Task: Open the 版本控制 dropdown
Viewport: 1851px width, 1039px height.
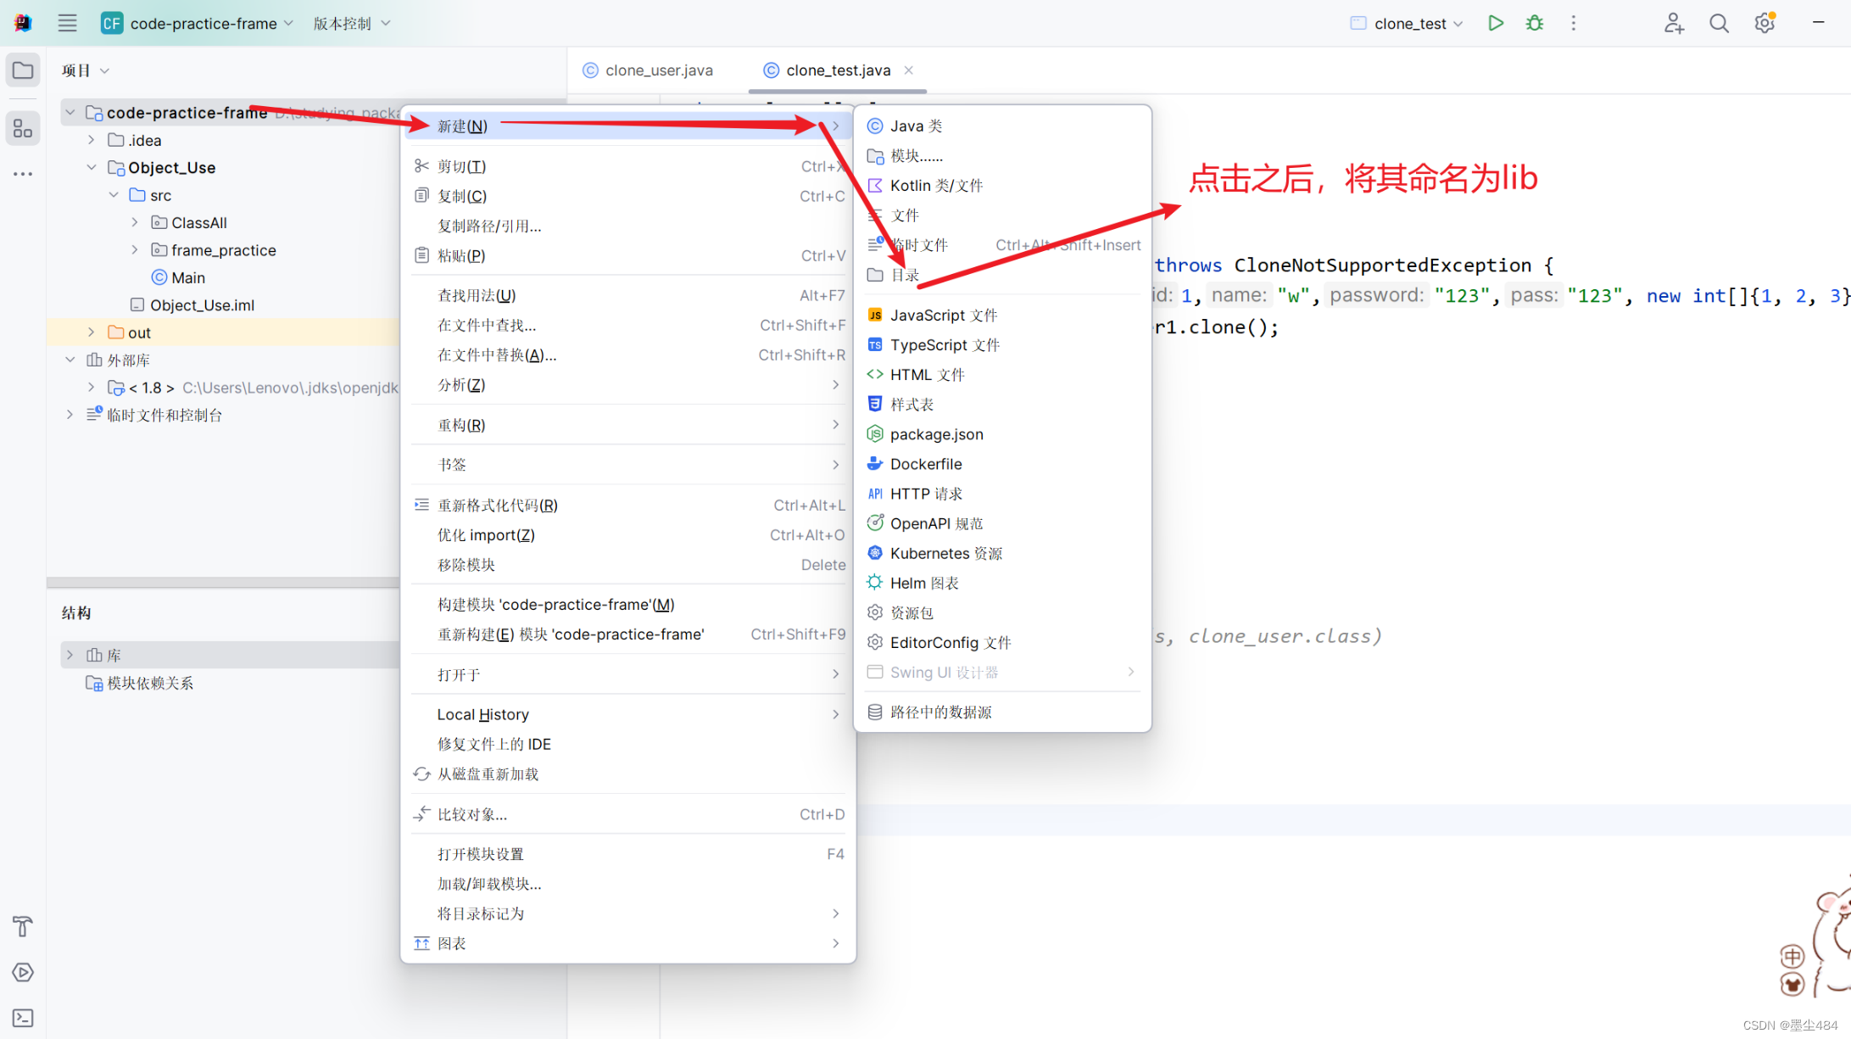Action: click(x=351, y=23)
